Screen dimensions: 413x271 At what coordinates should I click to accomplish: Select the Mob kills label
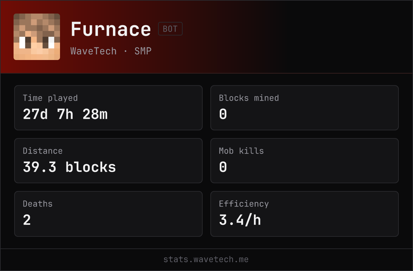pyautogui.click(x=241, y=151)
